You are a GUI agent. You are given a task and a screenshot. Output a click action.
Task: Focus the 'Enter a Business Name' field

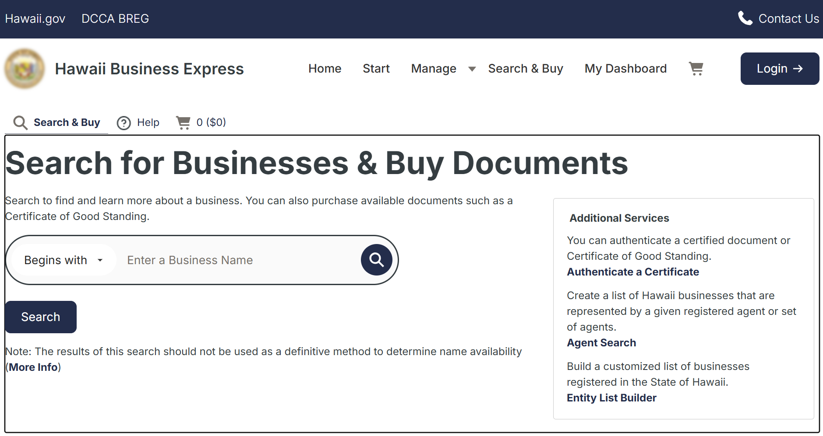pyautogui.click(x=239, y=260)
